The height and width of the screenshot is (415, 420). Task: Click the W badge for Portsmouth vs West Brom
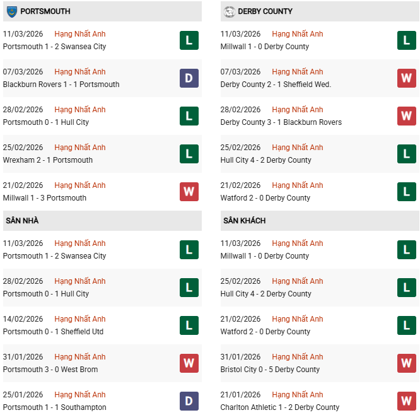(x=189, y=363)
